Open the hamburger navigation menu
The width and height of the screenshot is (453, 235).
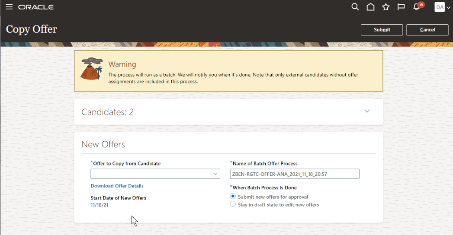pos(9,7)
